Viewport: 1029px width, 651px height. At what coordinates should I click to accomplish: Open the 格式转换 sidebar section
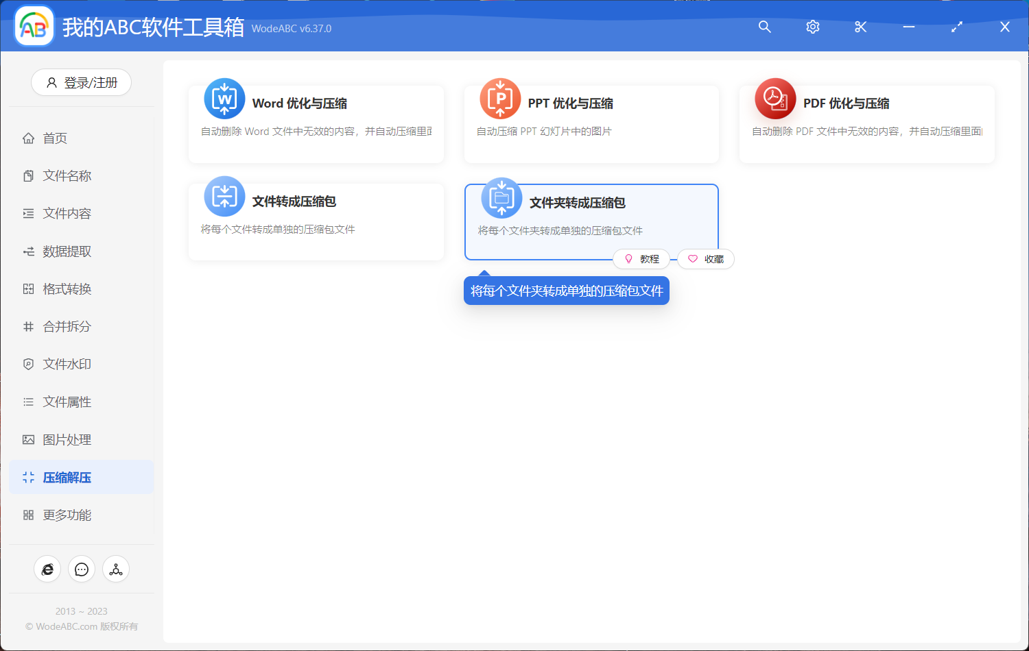point(67,289)
